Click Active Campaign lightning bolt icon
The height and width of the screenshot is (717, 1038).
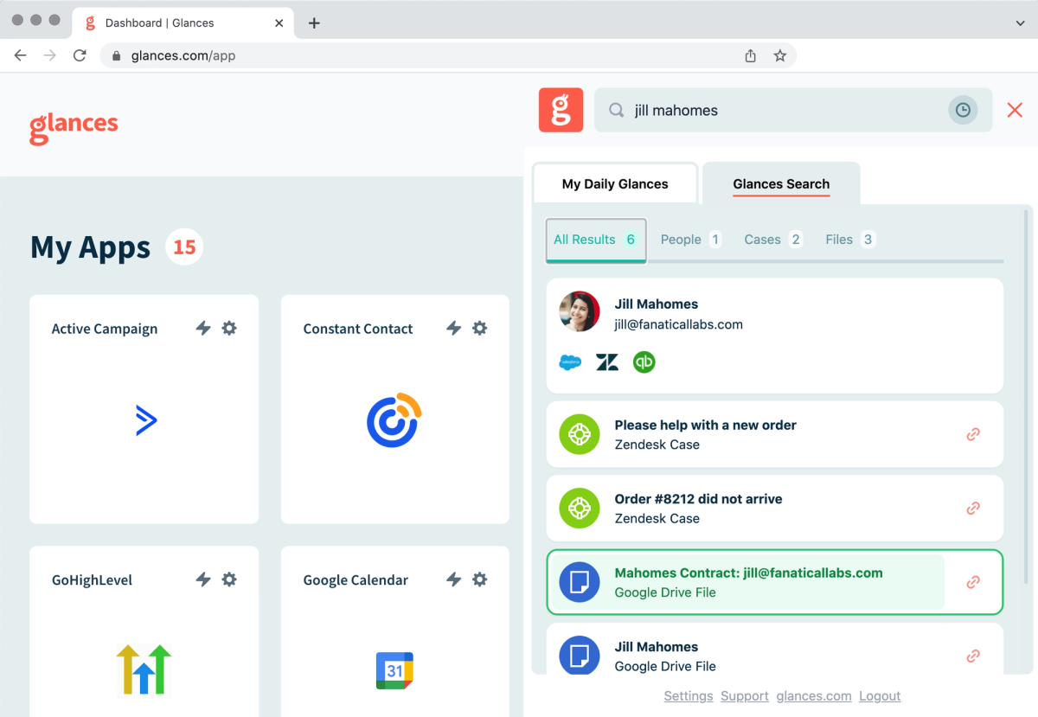(203, 328)
